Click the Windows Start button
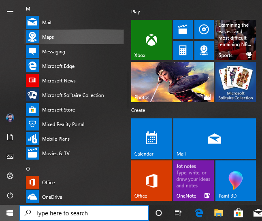262x221 pixels. [10, 213]
